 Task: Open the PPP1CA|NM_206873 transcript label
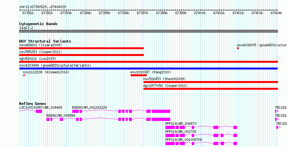click(181, 124)
